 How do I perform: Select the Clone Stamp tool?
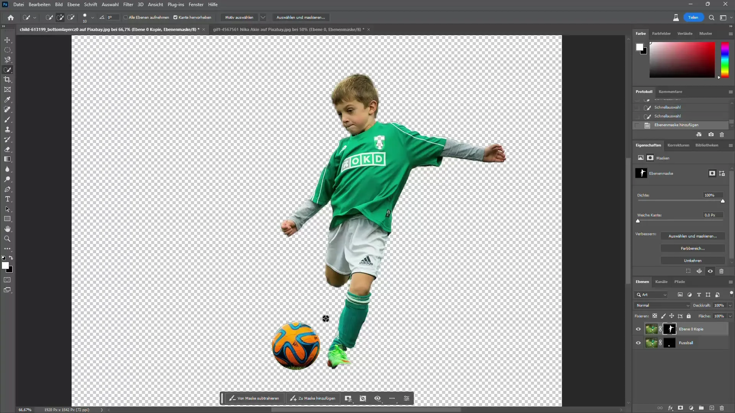click(x=7, y=130)
